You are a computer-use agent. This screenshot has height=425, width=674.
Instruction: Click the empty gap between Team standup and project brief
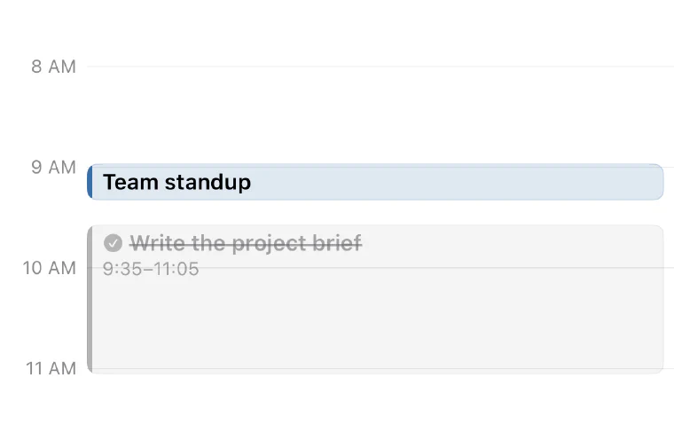point(375,213)
